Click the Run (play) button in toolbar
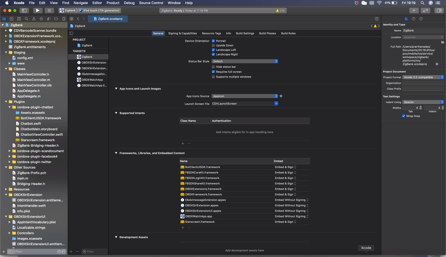 click(x=37, y=10)
